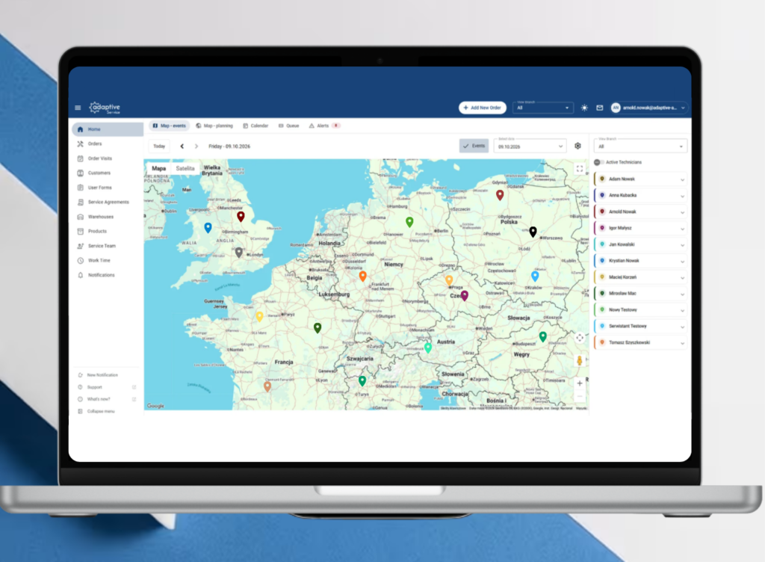
Task: Click the map camera pan control
Action: pyautogui.click(x=580, y=338)
